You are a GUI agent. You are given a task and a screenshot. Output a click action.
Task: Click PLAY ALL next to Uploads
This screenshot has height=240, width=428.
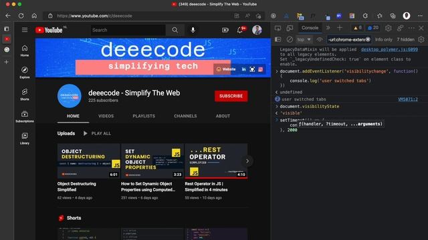pyautogui.click(x=97, y=133)
